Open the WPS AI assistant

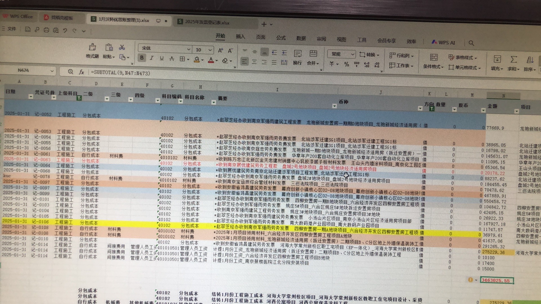pyautogui.click(x=443, y=43)
